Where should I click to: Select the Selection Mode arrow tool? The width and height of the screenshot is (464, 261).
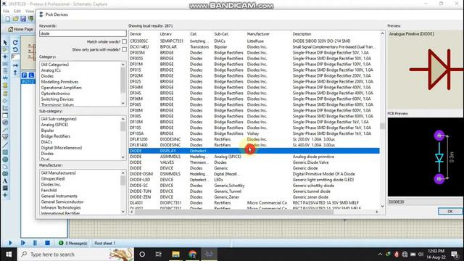(x=5, y=43)
